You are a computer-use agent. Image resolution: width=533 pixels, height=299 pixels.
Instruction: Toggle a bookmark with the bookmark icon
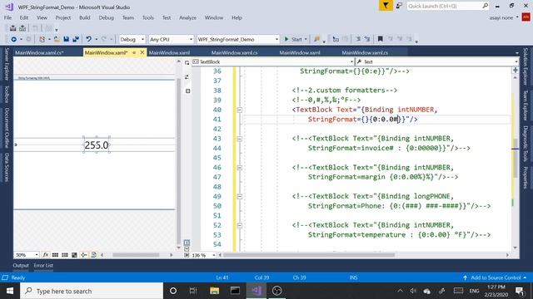coord(381,39)
